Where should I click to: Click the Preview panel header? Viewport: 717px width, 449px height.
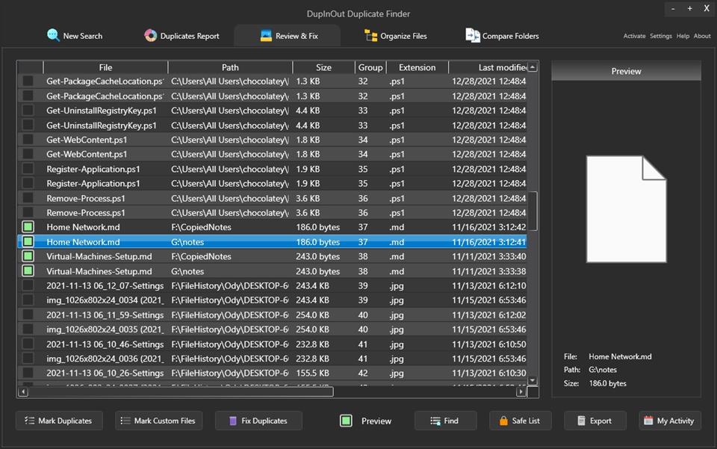pos(626,71)
